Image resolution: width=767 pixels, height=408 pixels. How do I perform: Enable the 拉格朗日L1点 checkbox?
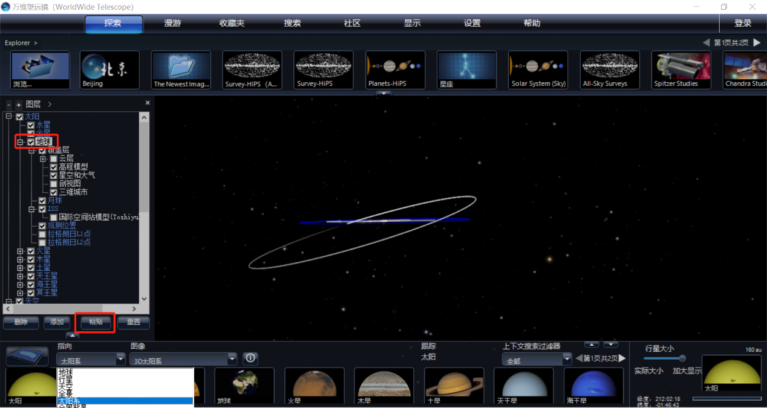42,234
